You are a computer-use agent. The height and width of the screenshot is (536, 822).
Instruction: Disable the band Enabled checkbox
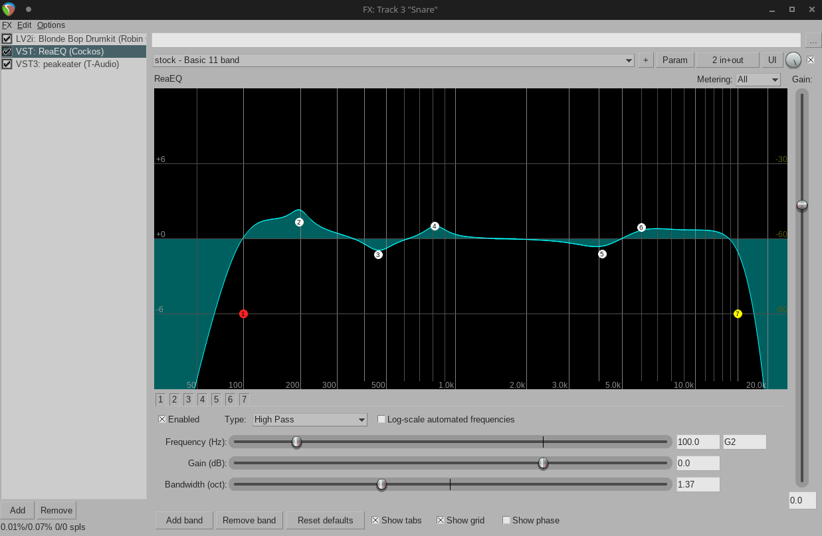click(x=162, y=419)
